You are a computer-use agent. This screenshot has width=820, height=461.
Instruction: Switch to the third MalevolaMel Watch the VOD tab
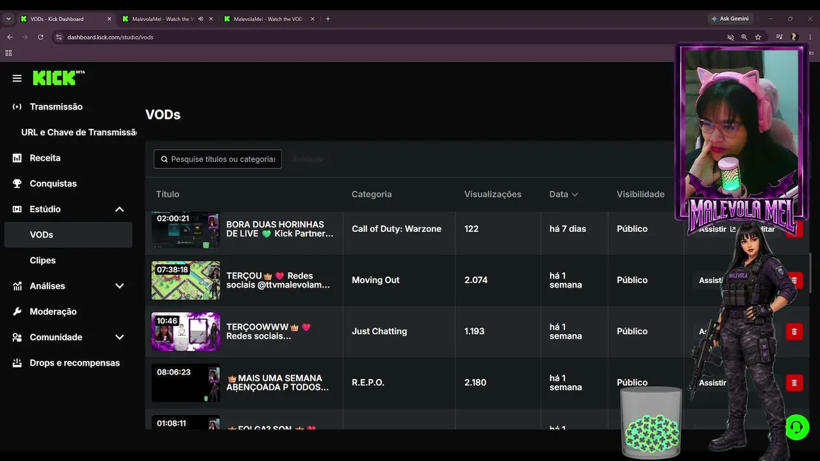tap(270, 19)
